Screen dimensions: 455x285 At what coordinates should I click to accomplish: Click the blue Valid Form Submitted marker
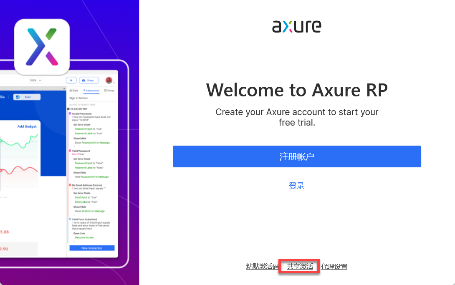[x=70, y=219]
